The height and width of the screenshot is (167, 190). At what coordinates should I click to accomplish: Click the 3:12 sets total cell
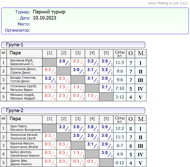(120, 97)
